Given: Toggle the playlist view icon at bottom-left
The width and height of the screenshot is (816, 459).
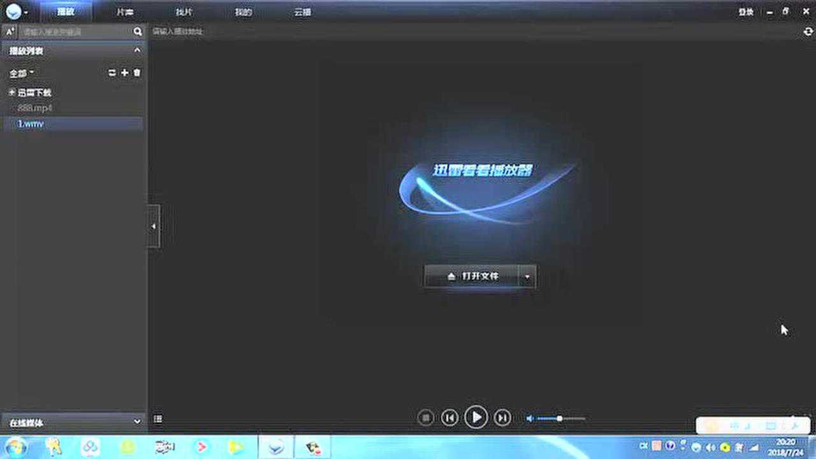Looking at the screenshot, I should (x=158, y=419).
